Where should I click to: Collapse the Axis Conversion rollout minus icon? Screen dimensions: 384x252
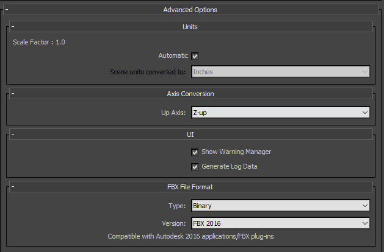(13, 93)
